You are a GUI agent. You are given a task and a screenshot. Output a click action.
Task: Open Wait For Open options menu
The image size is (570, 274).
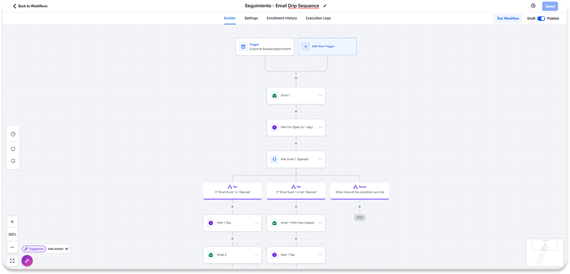coord(320,127)
